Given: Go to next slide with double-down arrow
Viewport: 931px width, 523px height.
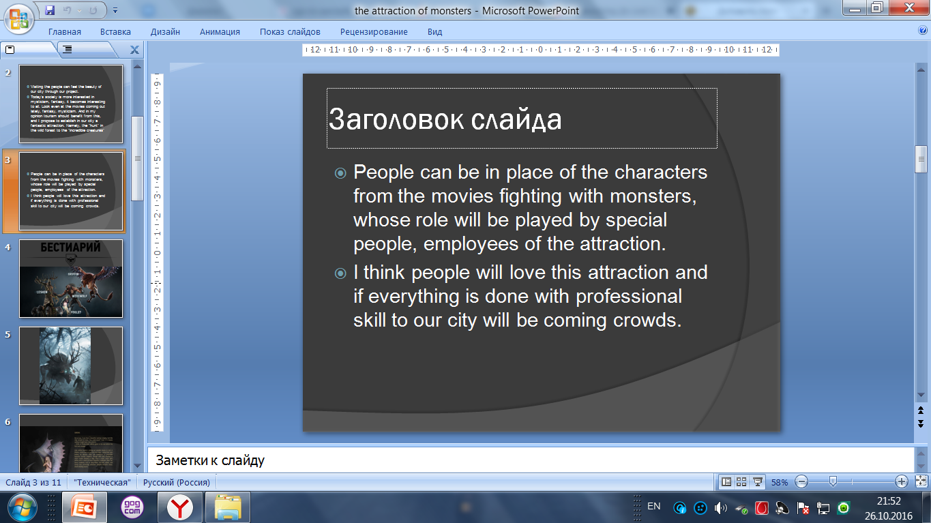Looking at the screenshot, I should coord(920,423).
